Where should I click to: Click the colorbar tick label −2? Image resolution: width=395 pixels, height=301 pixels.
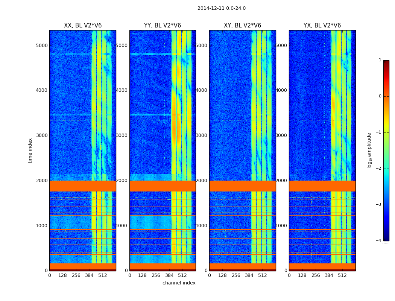379,169
